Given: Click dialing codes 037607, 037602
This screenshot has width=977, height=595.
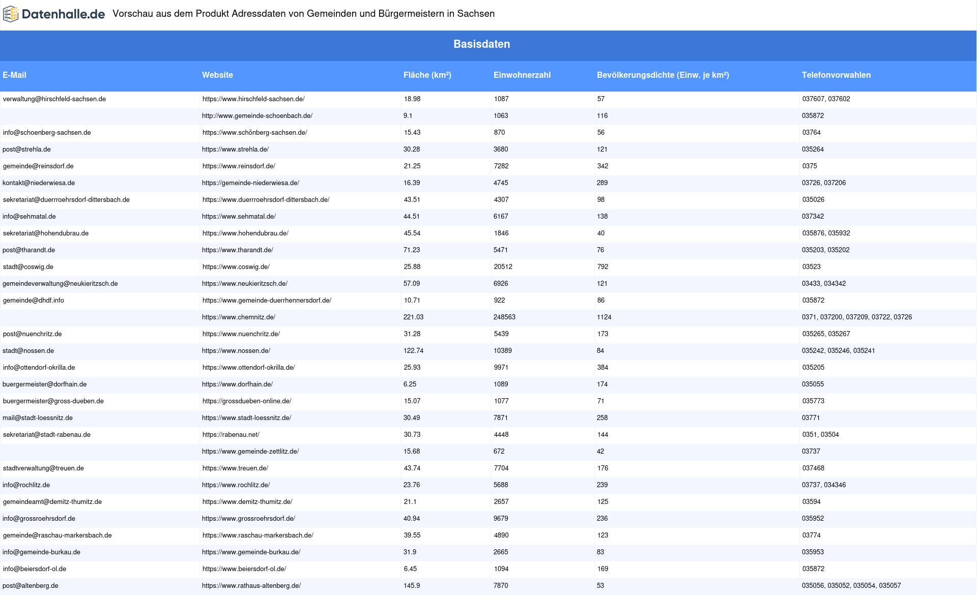Looking at the screenshot, I should pyautogui.click(x=826, y=99).
